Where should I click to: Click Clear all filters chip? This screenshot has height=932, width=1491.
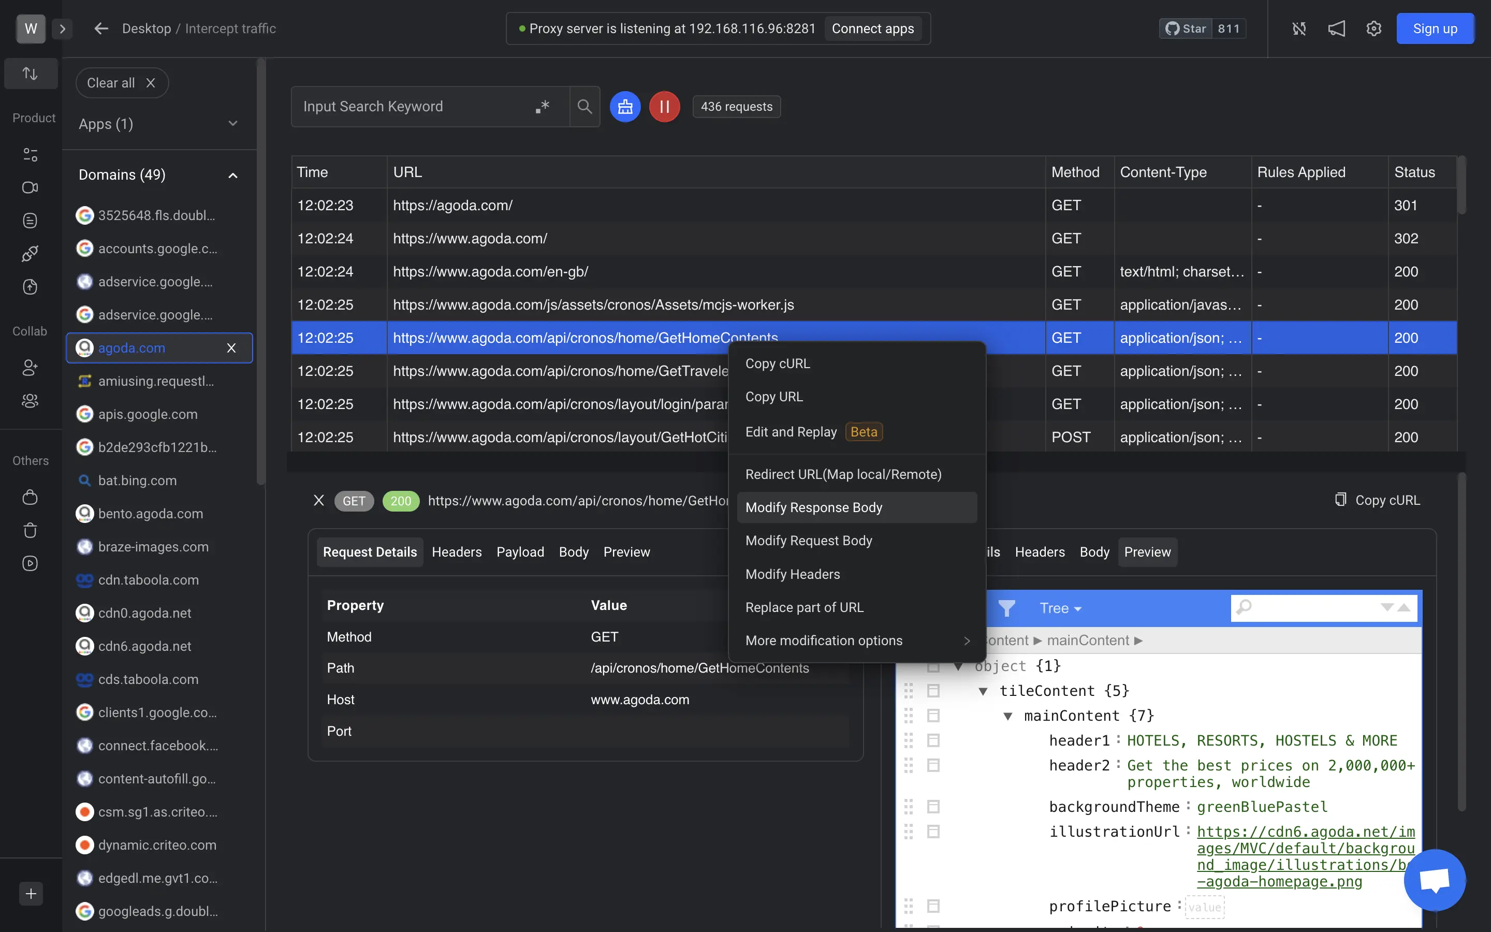coord(121,83)
